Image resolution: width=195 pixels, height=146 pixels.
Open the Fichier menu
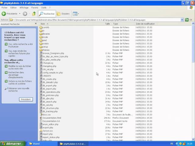pos(5,8)
